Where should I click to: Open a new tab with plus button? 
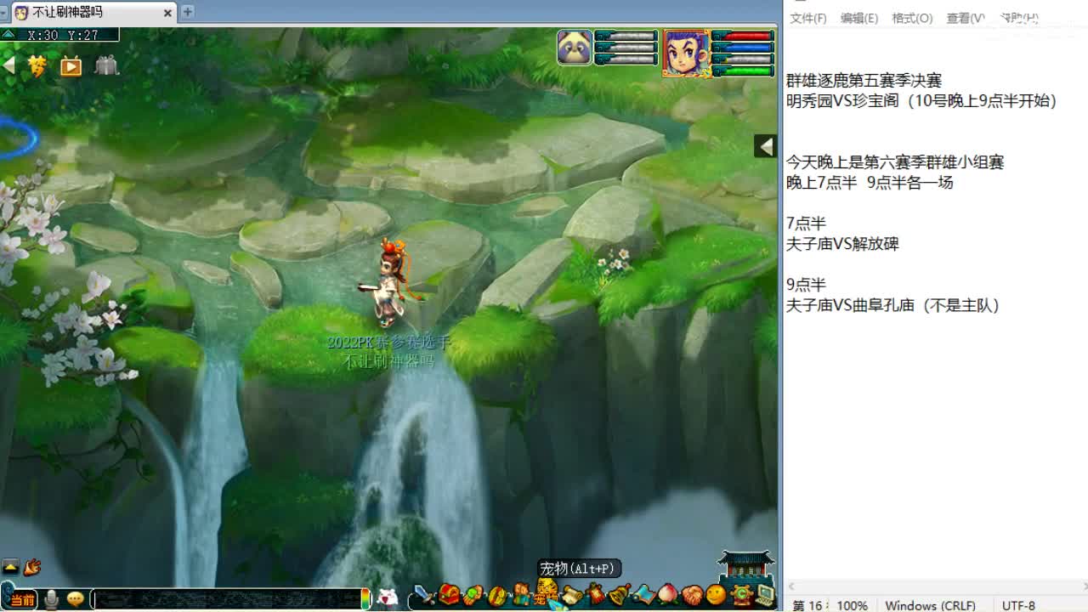(x=187, y=11)
